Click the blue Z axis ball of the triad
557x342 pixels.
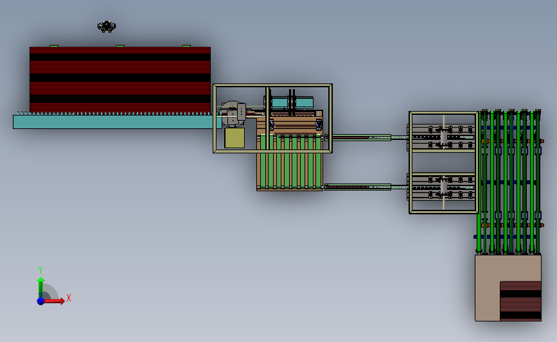pos(40,301)
